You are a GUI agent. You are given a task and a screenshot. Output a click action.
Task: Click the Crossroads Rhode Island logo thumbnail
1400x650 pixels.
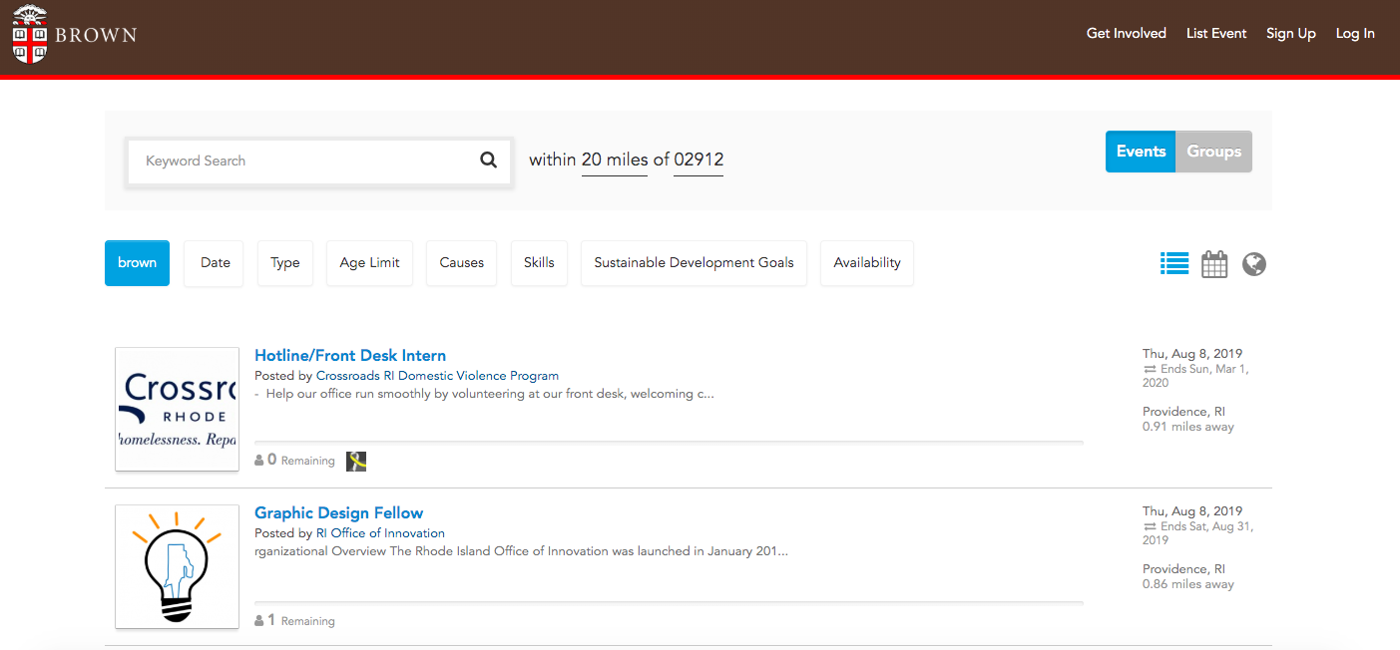(x=178, y=409)
